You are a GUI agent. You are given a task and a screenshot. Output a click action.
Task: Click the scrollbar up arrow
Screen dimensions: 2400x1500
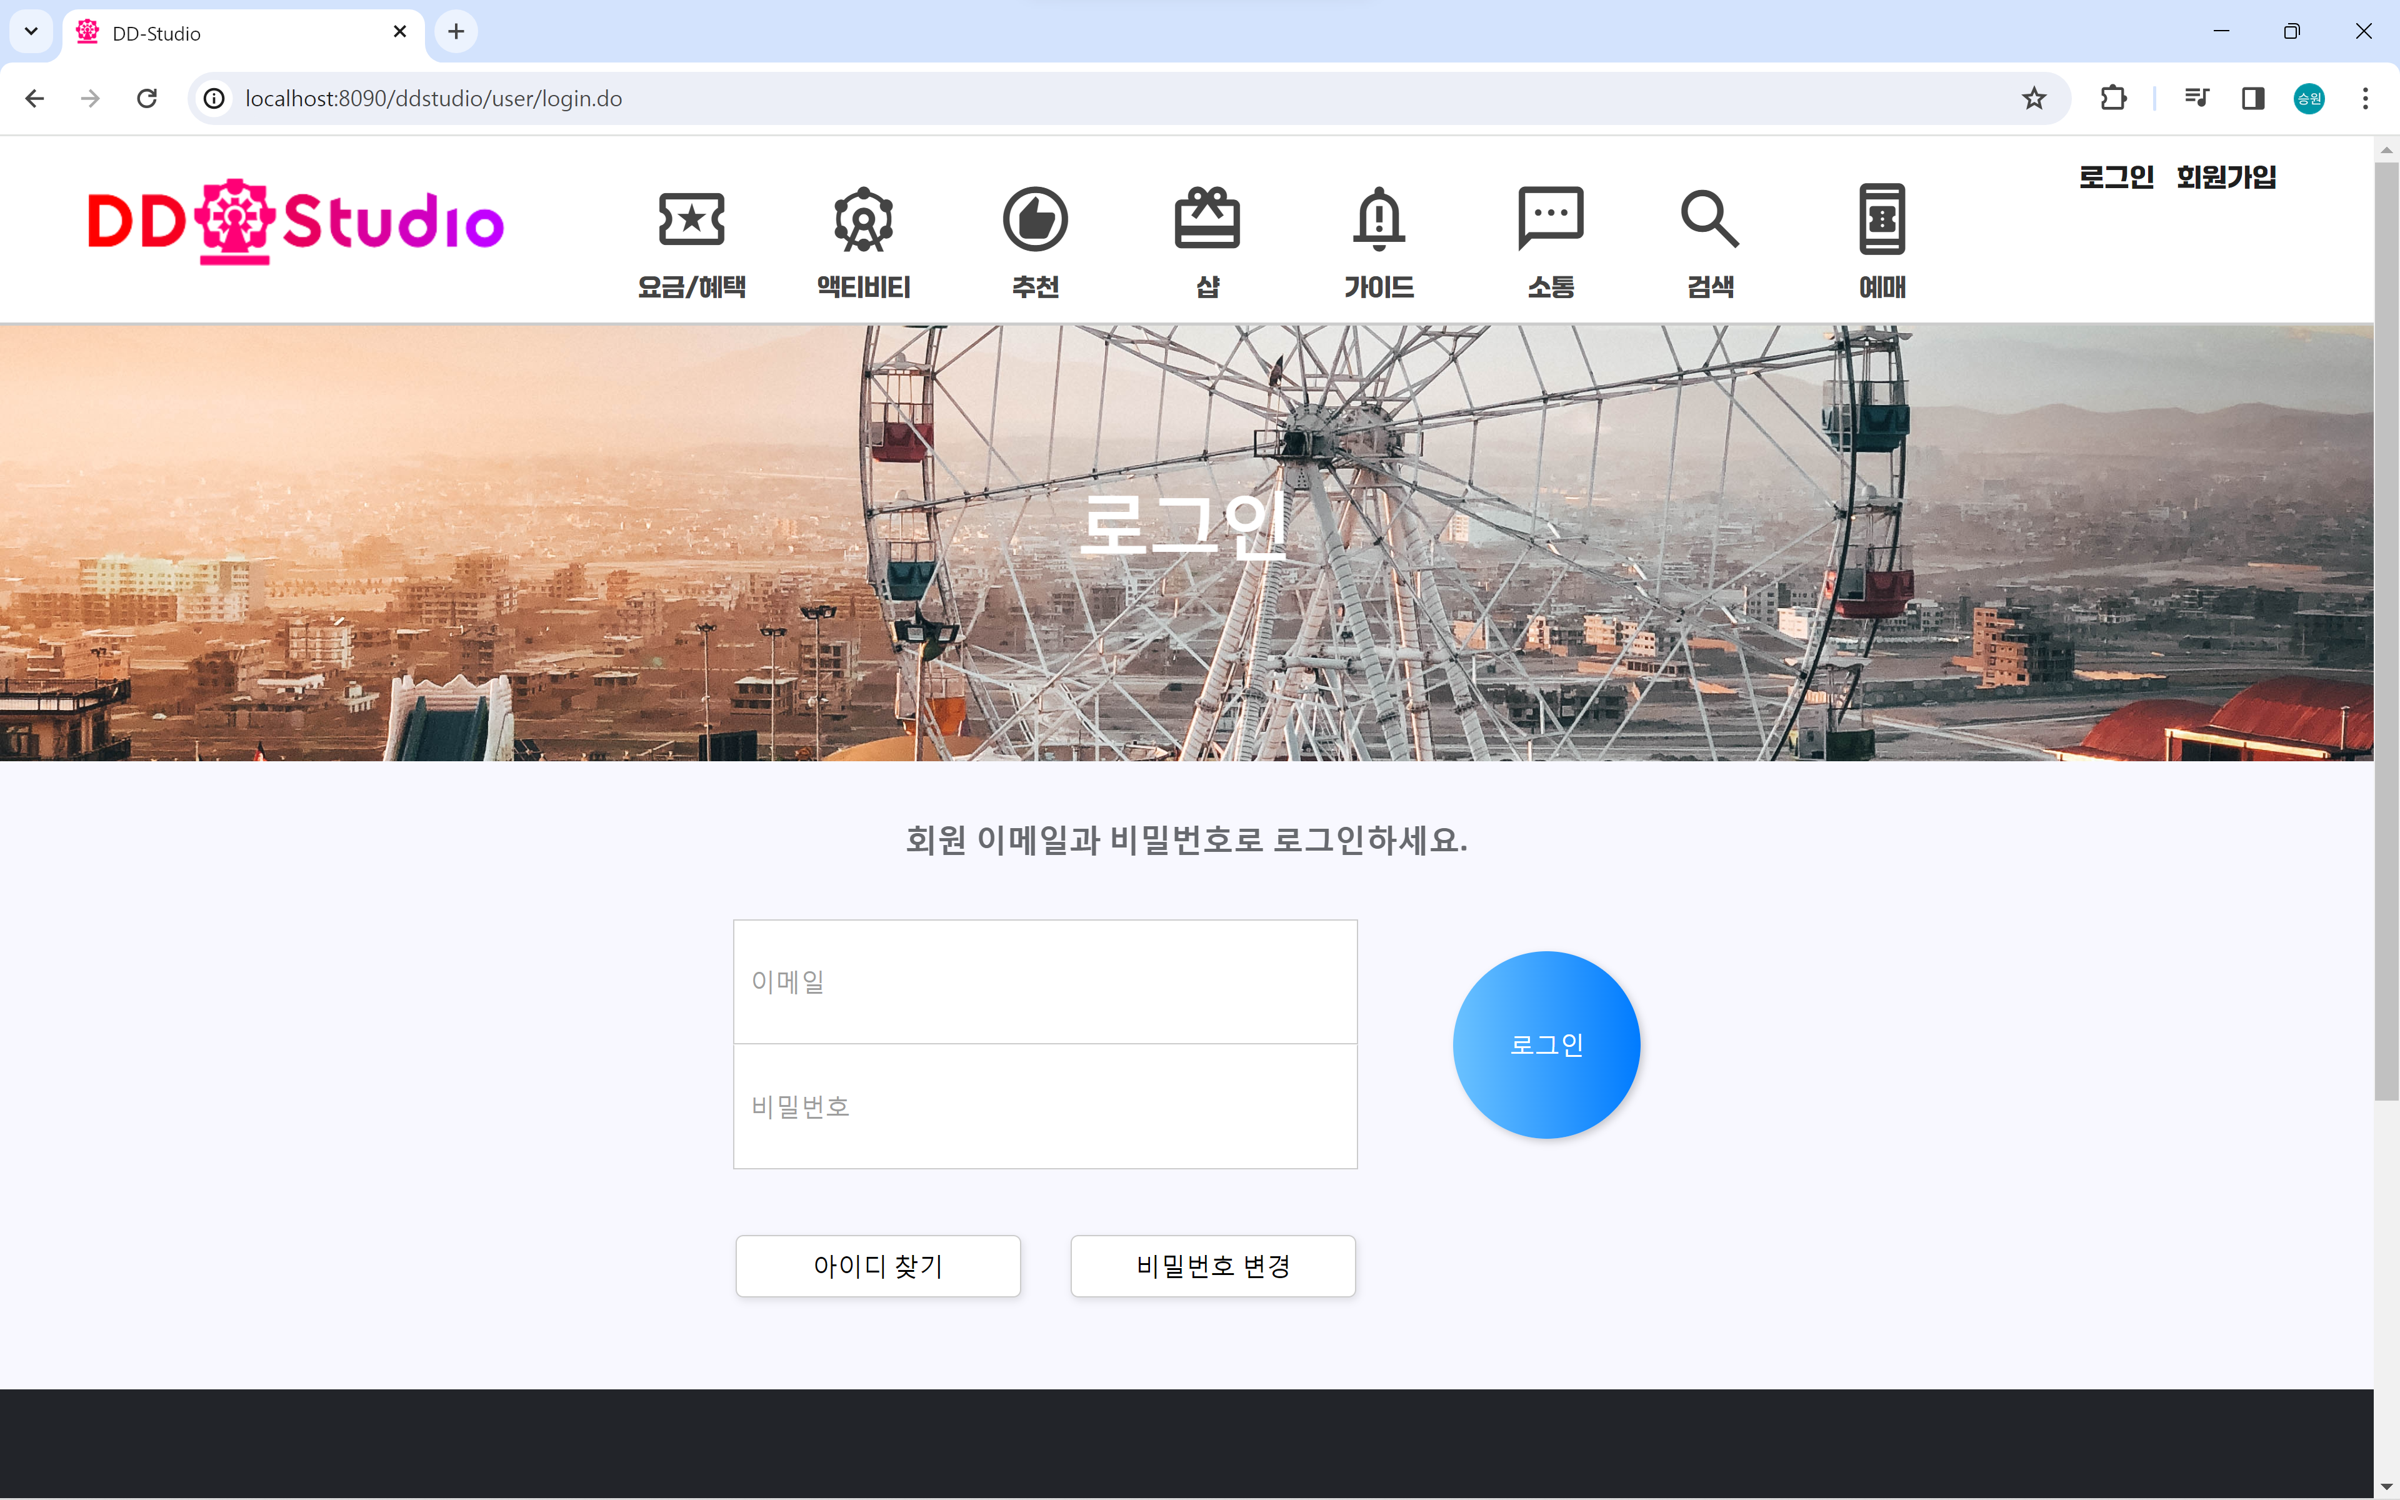point(2386,150)
